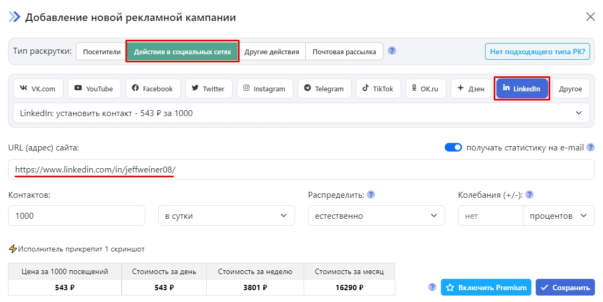Expand the 'процентов' fluctuation unit dropdown
Screen dimensions: 603x302
tap(558, 215)
